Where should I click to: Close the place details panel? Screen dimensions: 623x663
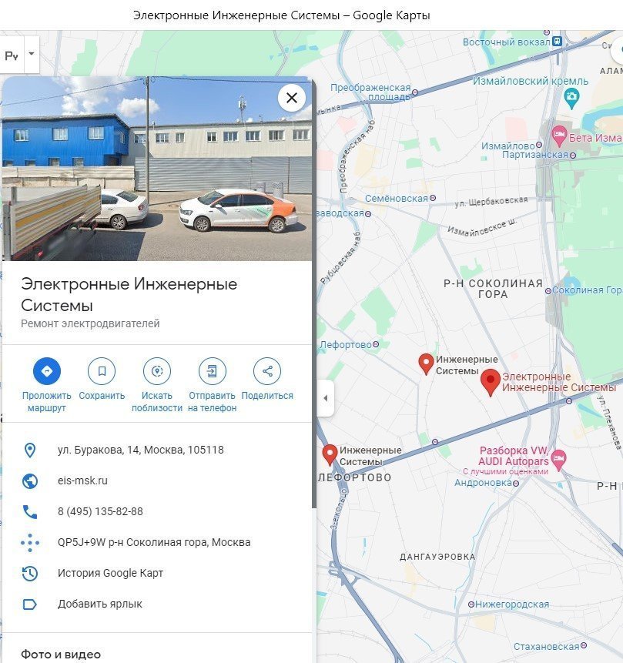[x=291, y=98]
